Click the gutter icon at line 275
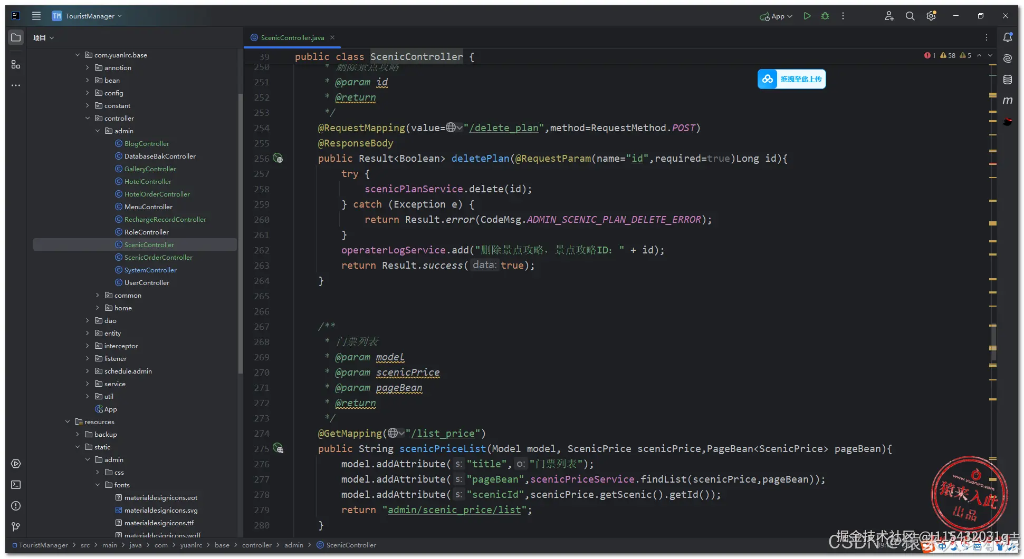The image size is (1024, 559). pyautogui.click(x=278, y=449)
